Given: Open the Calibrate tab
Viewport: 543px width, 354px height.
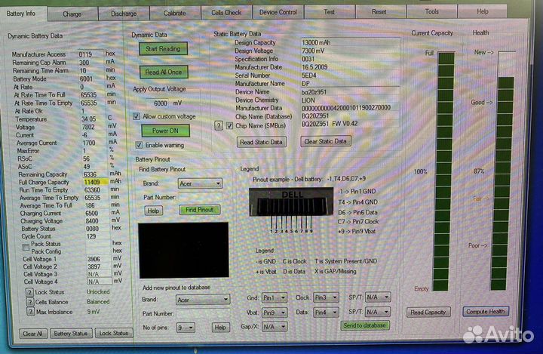Looking at the screenshot, I should [174, 13].
